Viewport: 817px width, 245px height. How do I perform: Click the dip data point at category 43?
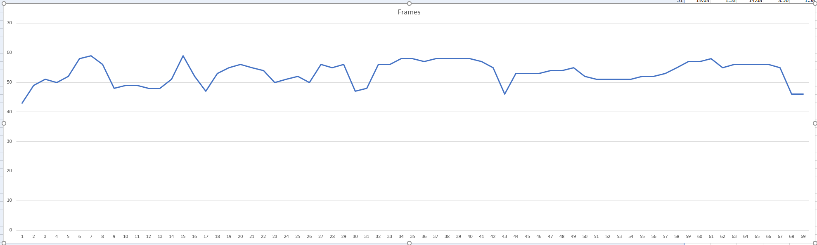click(504, 94)
